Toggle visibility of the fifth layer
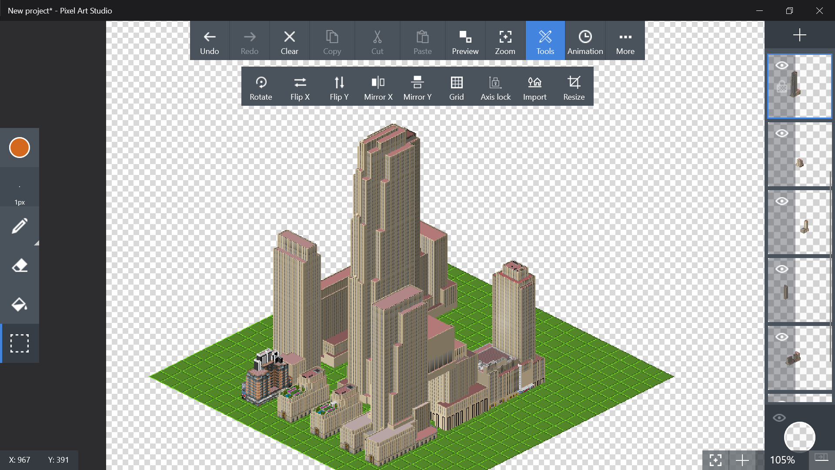835x470 pixels. pos(782,337)
